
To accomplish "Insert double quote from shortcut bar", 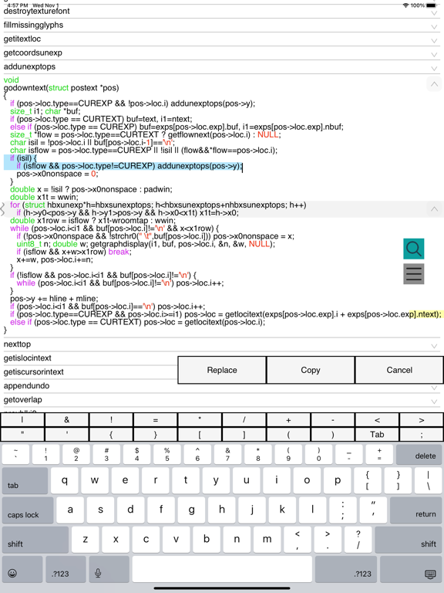I will (x=22, y=434).
